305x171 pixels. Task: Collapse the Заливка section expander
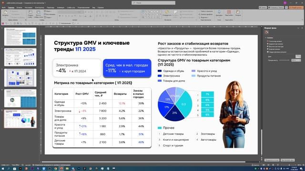(x=266, y=38)
